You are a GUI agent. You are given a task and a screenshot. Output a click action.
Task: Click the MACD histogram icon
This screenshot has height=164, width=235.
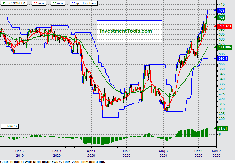click(x=4, y=127)
